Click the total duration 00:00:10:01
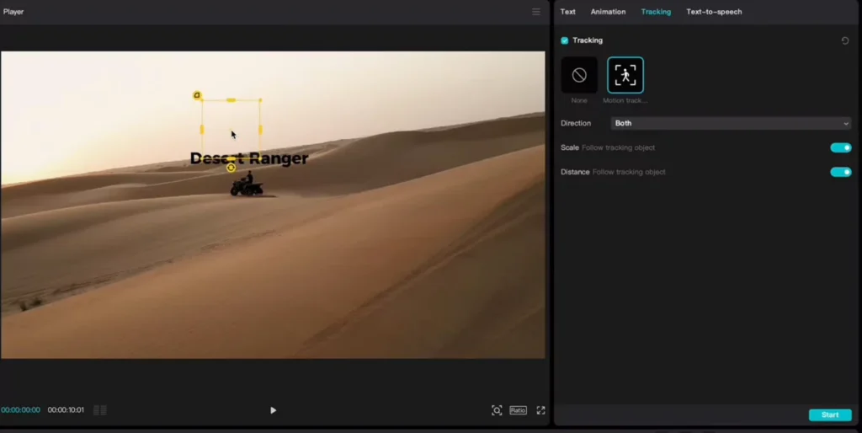The height and width of the screenshot is (433, 862). 66,410
